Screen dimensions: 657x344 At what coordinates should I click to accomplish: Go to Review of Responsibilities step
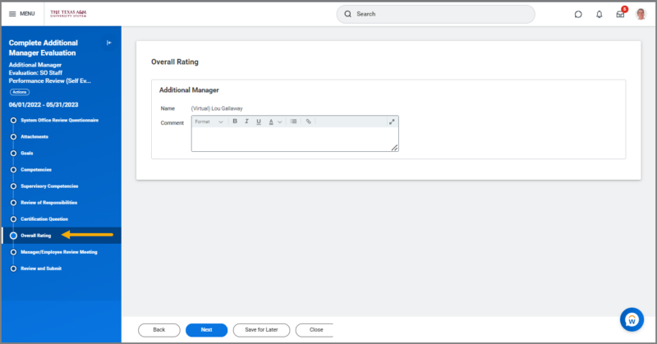[49, 203]
